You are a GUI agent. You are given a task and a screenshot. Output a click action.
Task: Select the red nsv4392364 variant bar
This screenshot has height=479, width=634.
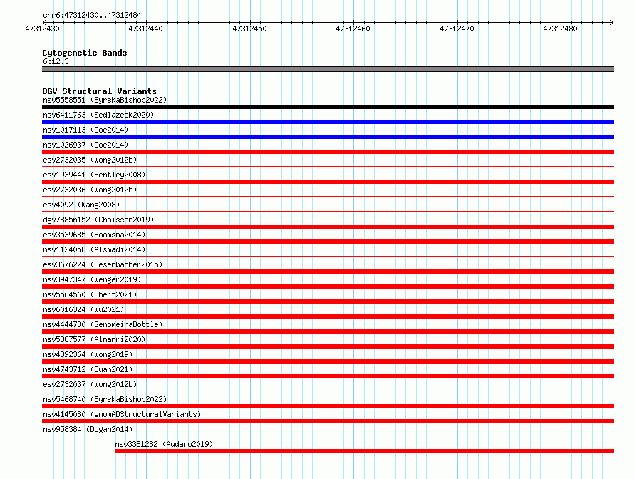[328, 361]
